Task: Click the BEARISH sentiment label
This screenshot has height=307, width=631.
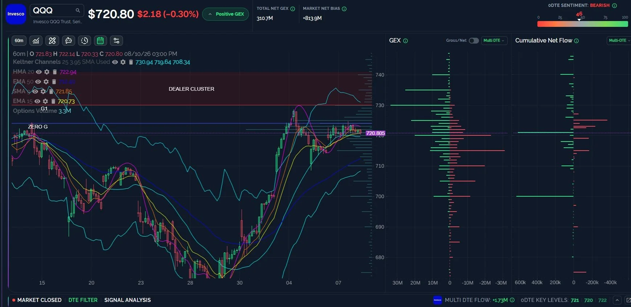Action: (600, 5)
